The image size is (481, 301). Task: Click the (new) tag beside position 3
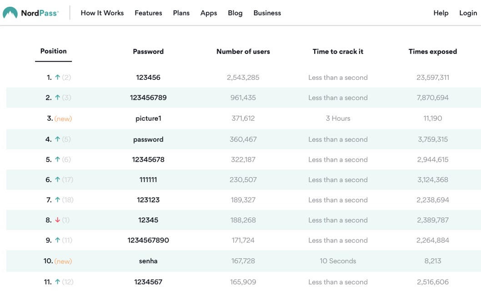pos(63,119)
